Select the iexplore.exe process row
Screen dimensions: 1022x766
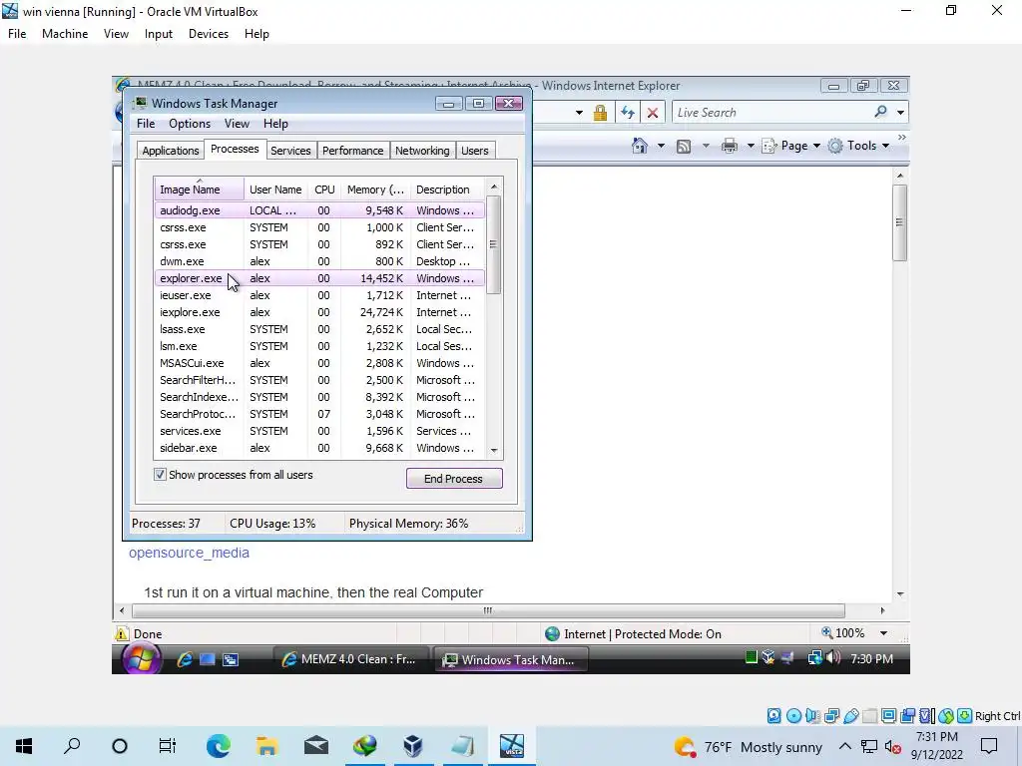(x=320, y=312)
